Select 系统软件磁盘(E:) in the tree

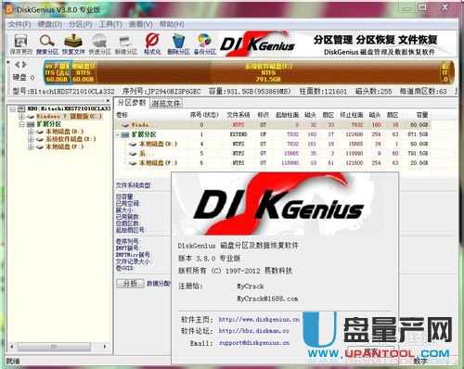click(x=71, y=139)
